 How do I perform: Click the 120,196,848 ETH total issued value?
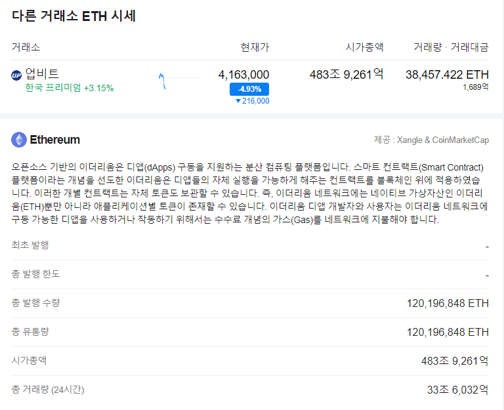tap(448, 303)
